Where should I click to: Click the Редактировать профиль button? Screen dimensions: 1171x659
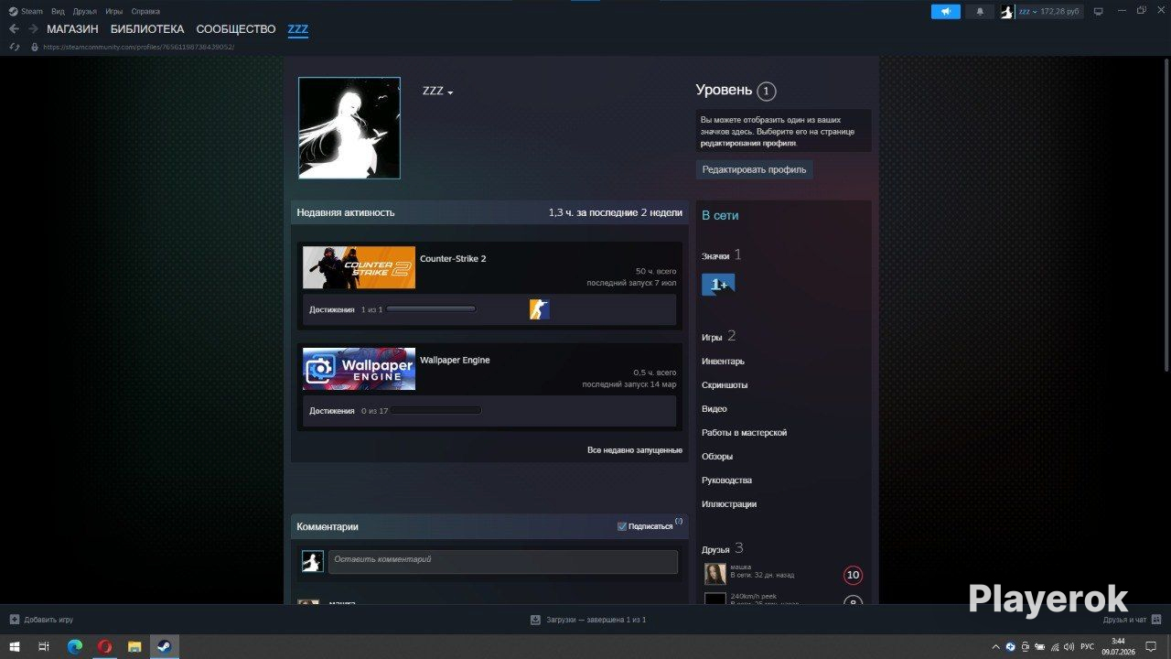tap(754, 169)
